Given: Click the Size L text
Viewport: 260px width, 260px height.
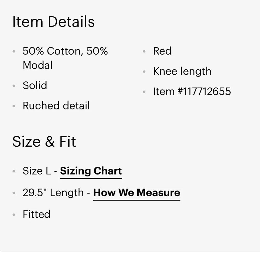Looking at the screenshot, I should point(36,171).
